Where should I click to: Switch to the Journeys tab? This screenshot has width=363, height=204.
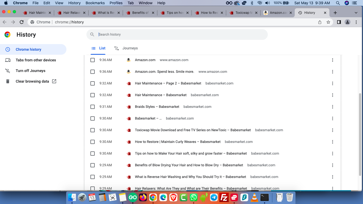point(130,48)
